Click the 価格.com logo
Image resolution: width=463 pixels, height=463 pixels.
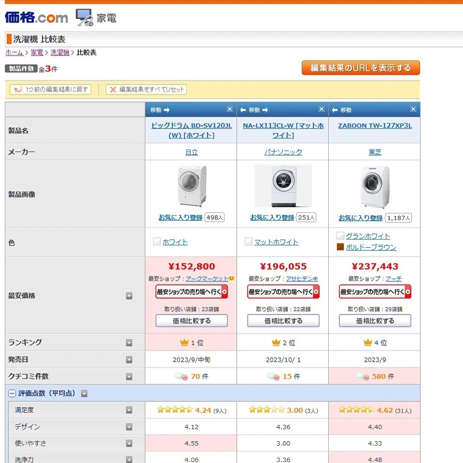[x=36, y=17]
